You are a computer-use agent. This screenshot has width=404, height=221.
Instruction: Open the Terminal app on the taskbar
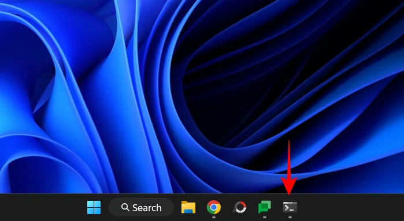click(290, 207)
